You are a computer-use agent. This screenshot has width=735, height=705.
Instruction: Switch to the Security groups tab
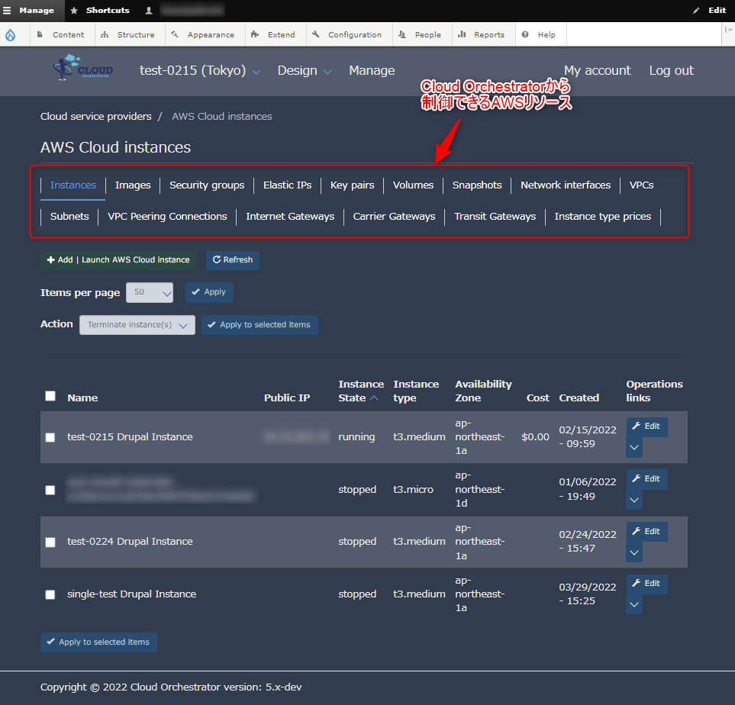pyautogui.click(x=207, y=185)
